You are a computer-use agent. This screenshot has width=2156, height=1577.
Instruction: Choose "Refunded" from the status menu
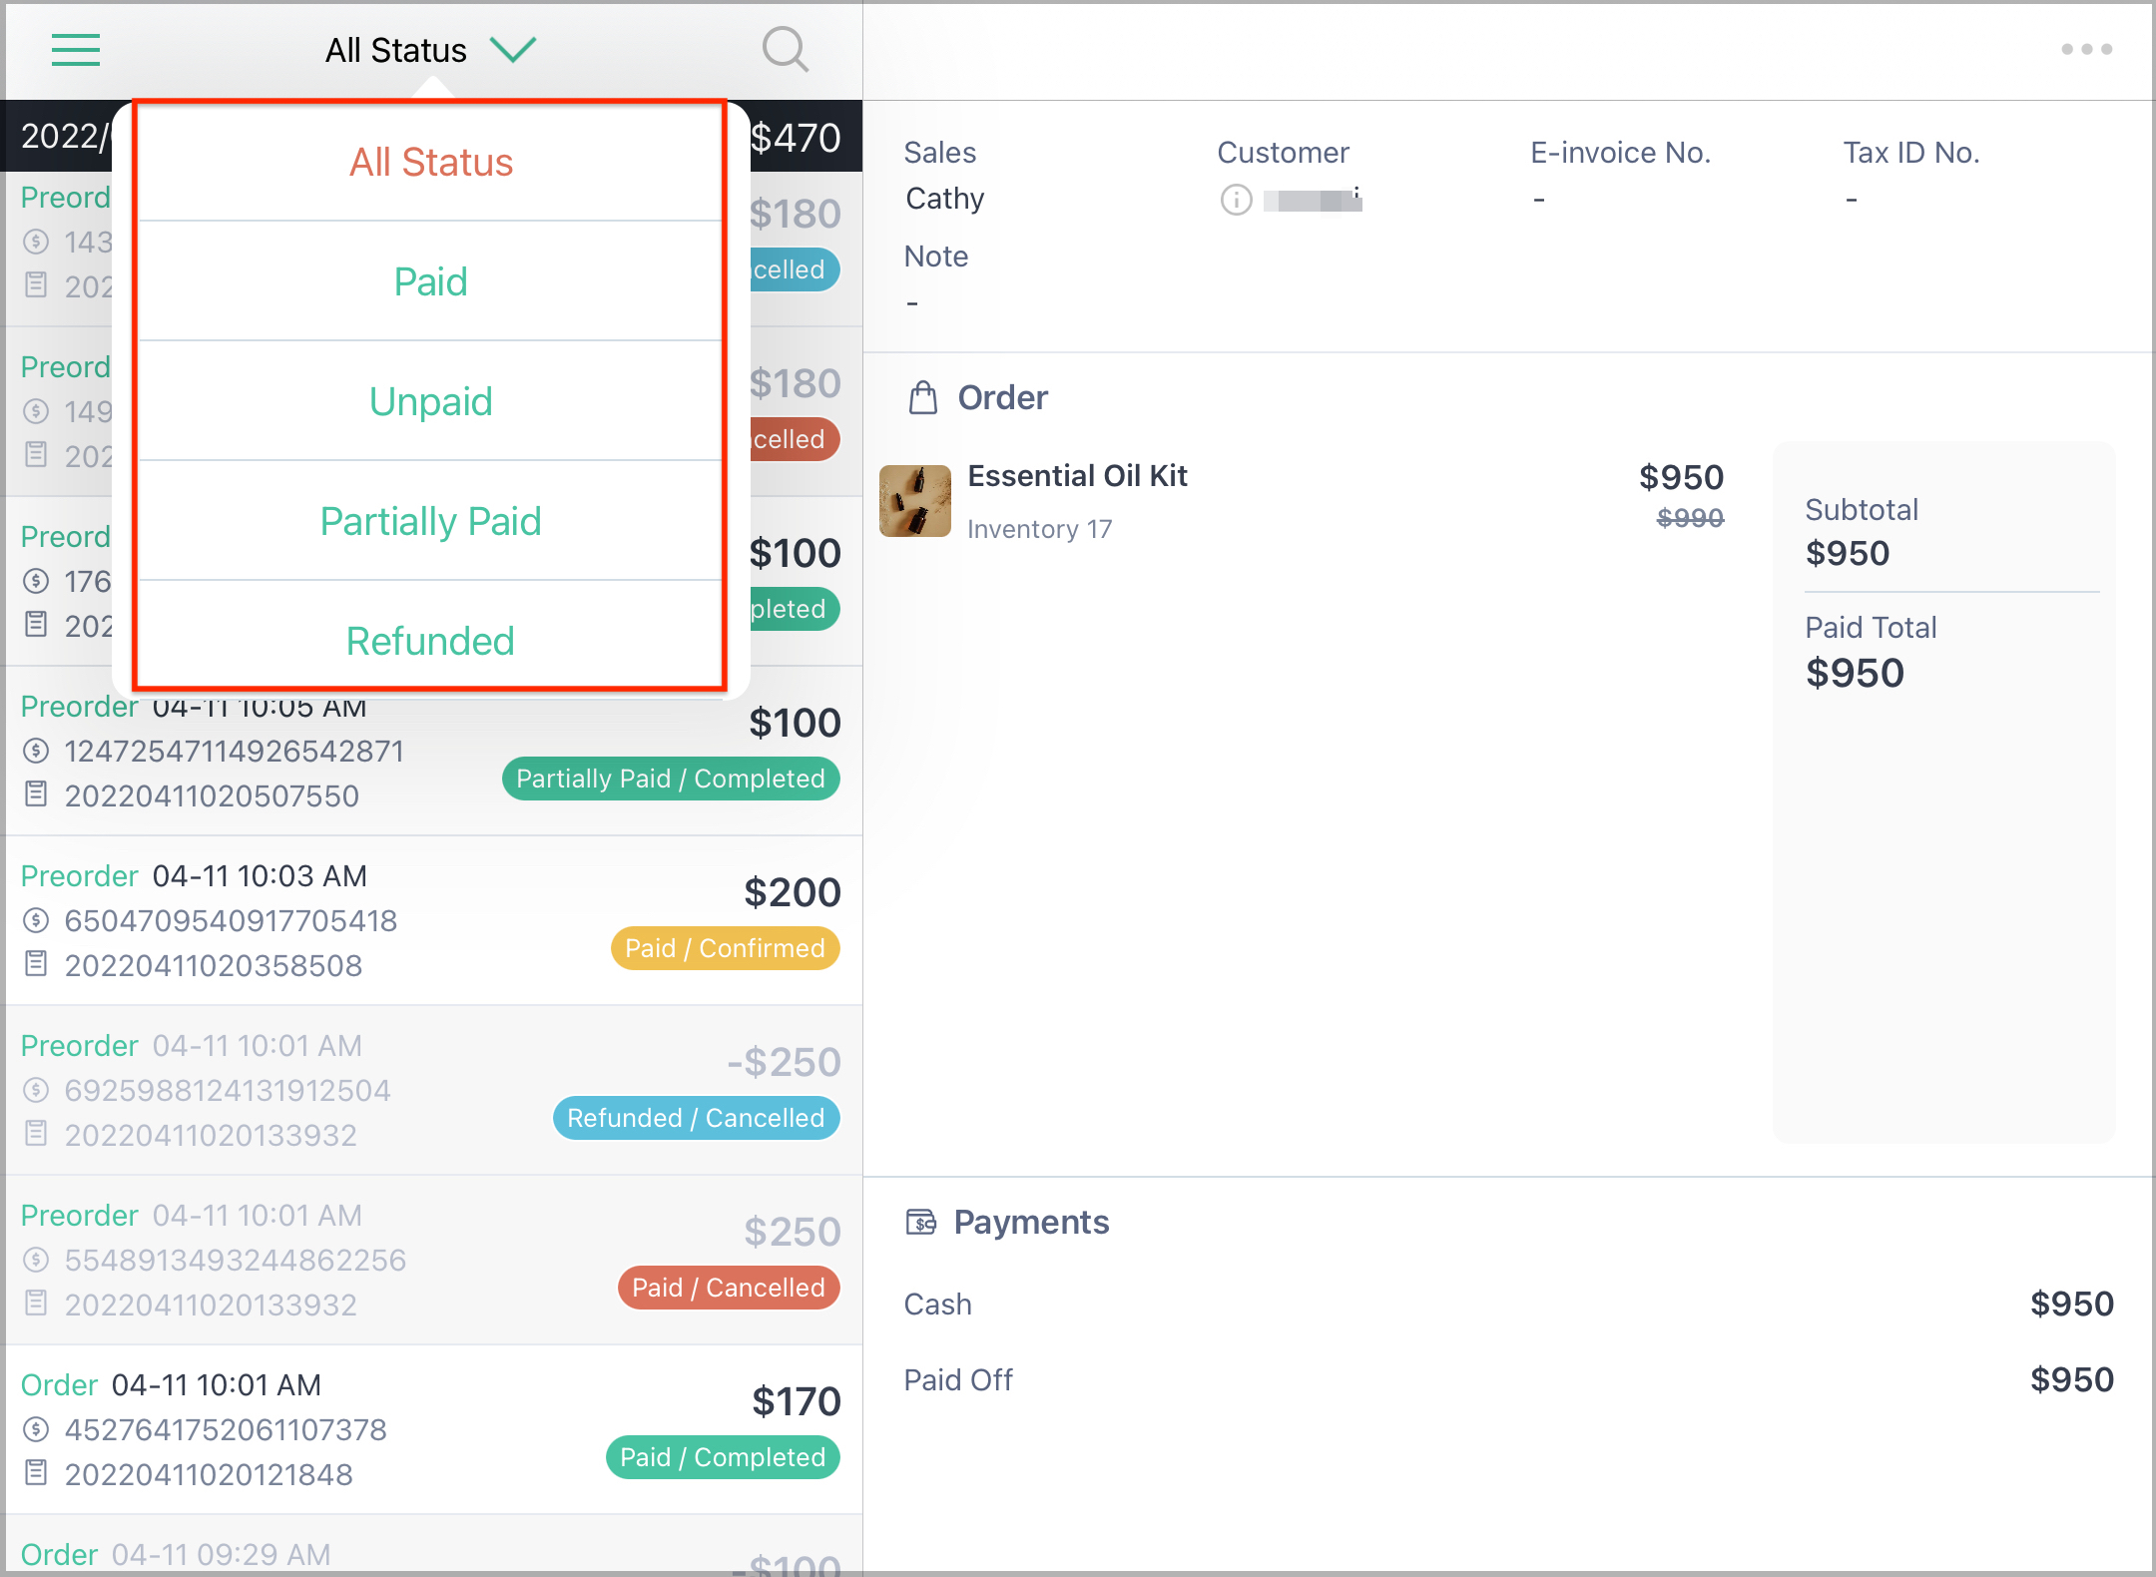point(430,641)
